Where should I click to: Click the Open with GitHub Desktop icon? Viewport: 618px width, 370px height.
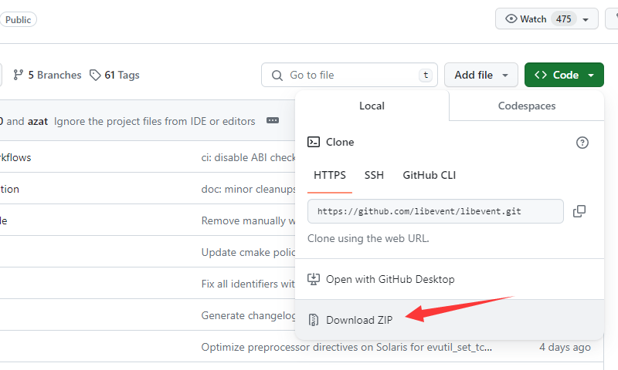314,279
